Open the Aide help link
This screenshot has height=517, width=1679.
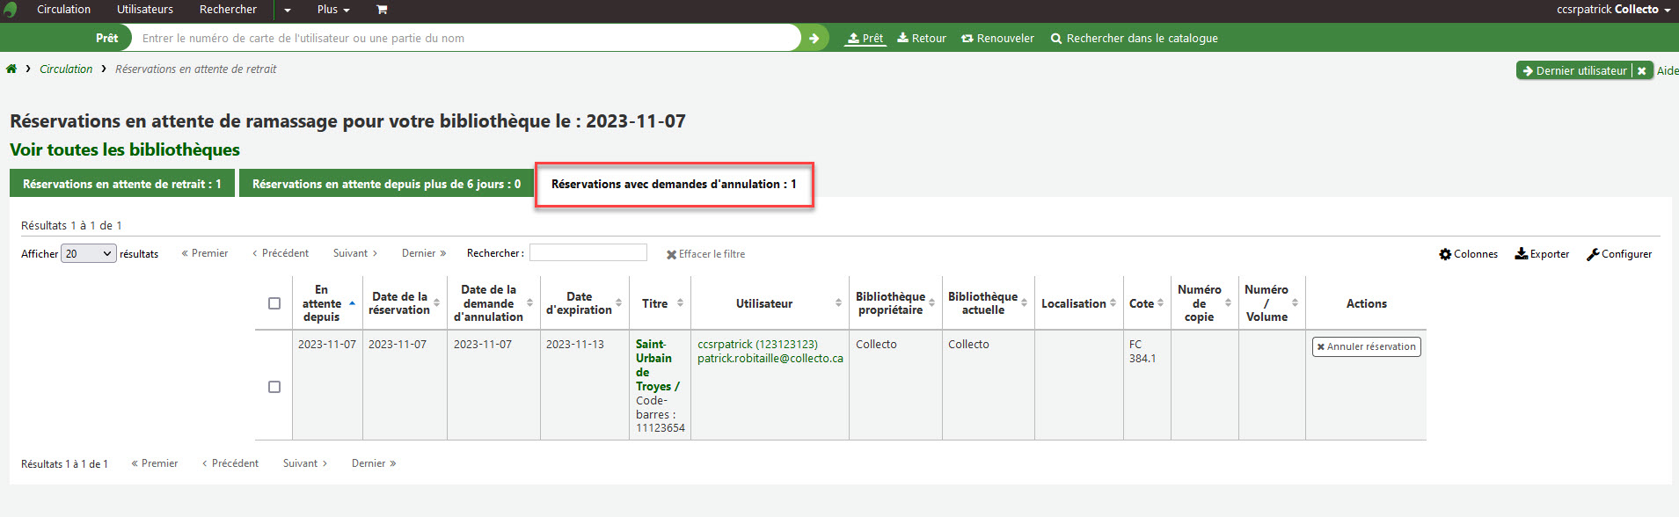point(1668,70)
